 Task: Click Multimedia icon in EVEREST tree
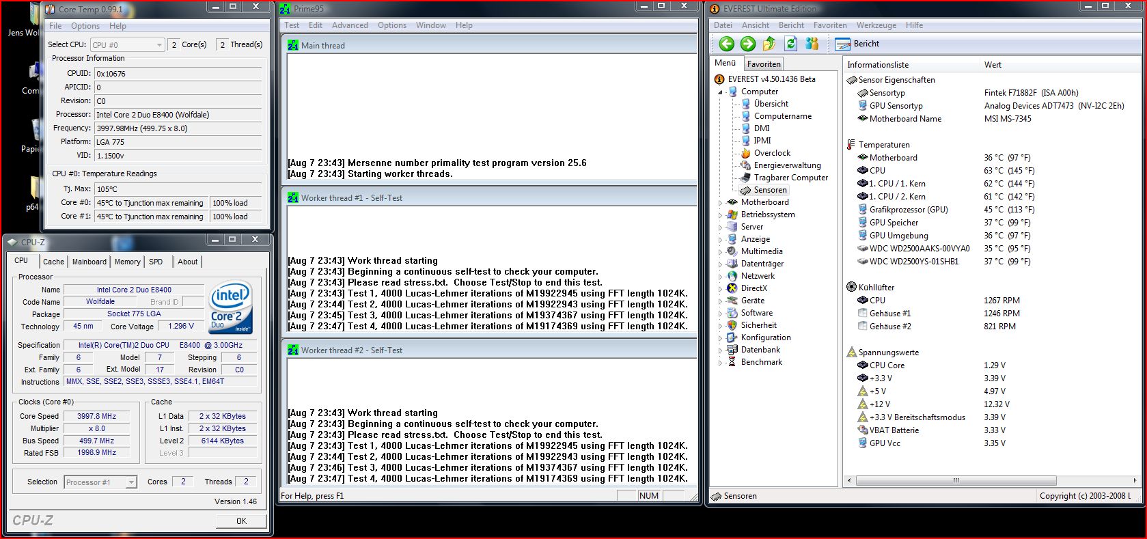click(732, 251)
